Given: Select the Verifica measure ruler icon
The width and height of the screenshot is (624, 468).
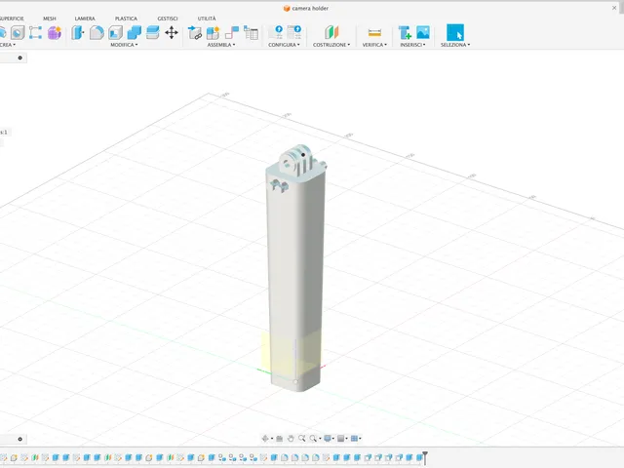Looking at the screenshot, I should point(374,32).
